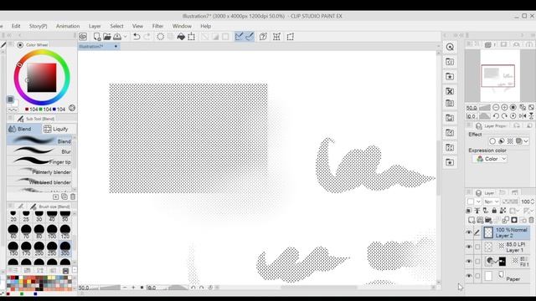Redo the last undone action
536x301 pixels.
[147, 37]
